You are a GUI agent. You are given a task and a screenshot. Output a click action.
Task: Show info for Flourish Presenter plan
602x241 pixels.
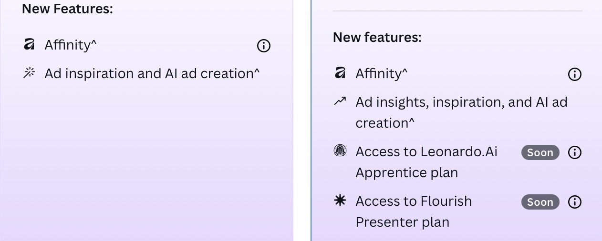click(575, 202)
